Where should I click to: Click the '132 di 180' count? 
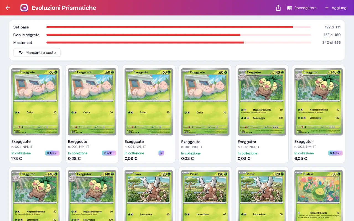coord(332,35)
